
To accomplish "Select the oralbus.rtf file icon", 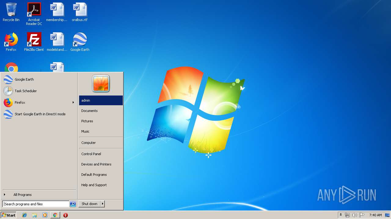I will 80,12.
